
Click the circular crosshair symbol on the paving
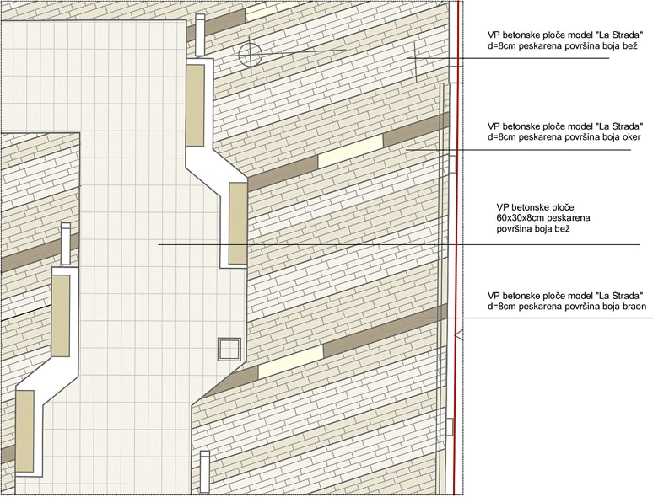coord(251,55)
